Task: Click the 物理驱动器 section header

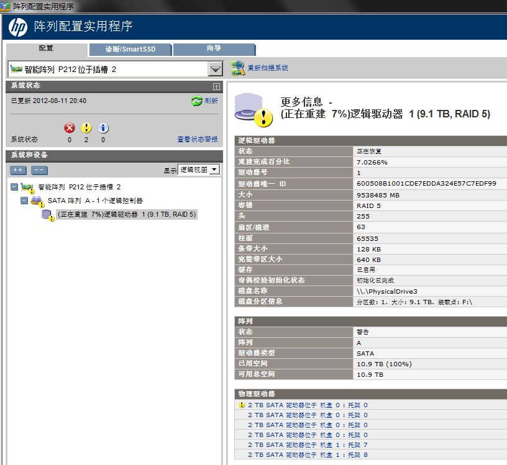Action: 370,394
